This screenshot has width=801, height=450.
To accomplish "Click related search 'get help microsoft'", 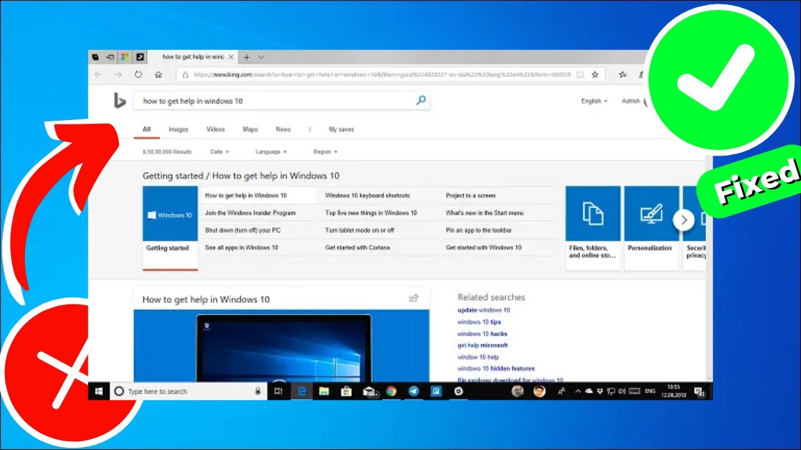I will coord(482,345).
